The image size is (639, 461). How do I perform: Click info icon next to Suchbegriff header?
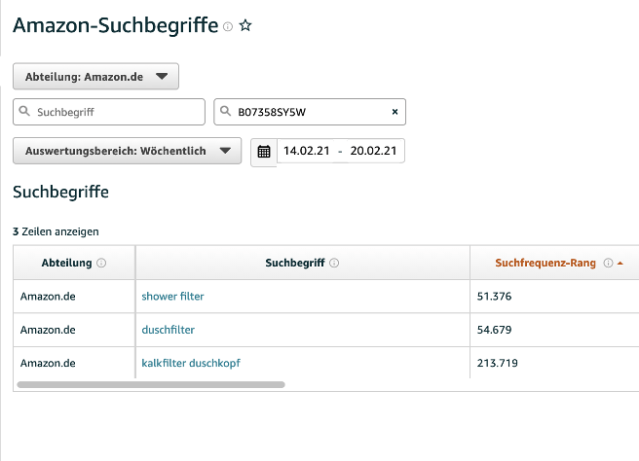tap(334, 263)
